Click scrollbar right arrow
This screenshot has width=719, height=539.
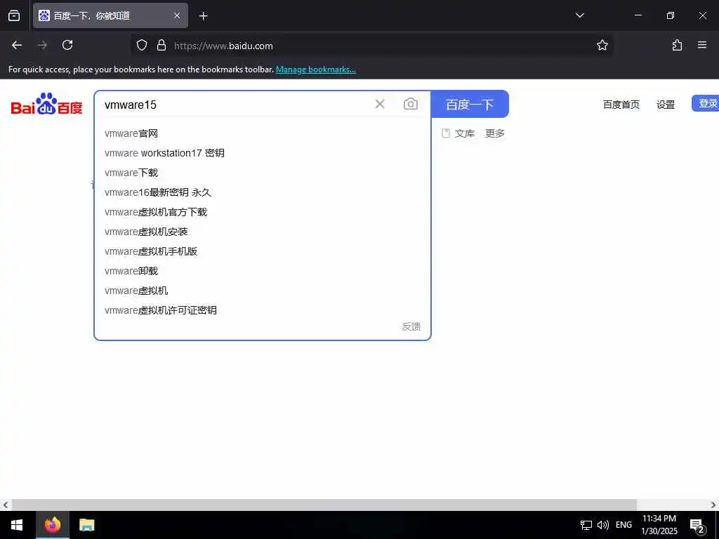pyautogui.click(x=713, y=505)
